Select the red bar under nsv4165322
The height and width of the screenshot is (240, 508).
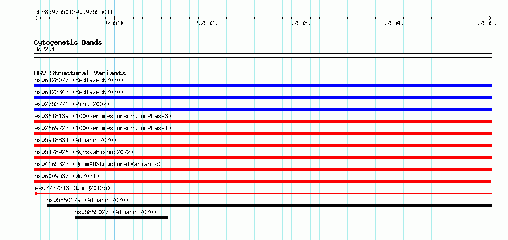pos(263,170)
